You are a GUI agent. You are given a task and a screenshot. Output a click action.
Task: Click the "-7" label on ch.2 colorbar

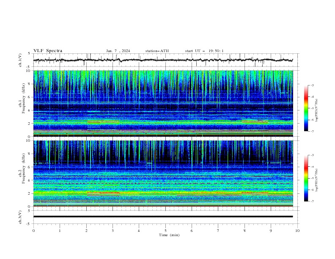[x=312, y=201]
